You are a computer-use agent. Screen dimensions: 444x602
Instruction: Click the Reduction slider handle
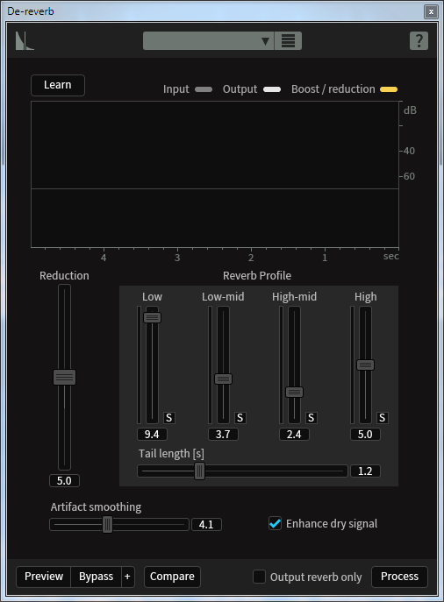point(64,377)
